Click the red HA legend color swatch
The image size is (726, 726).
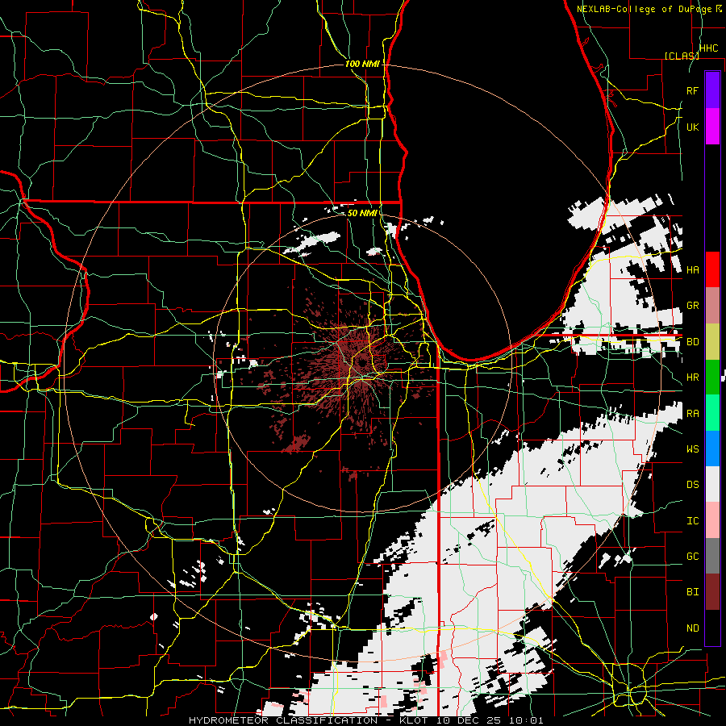(712, 269)
